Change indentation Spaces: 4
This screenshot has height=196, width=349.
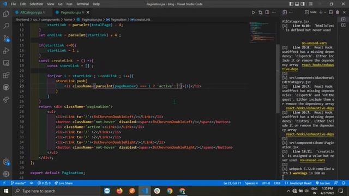[251, 183]
